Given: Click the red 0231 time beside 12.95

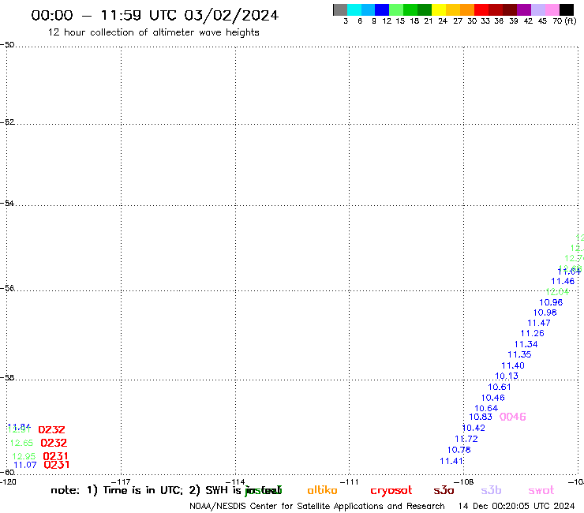Looking at the screenshot, I should click(x=56, y=456).
